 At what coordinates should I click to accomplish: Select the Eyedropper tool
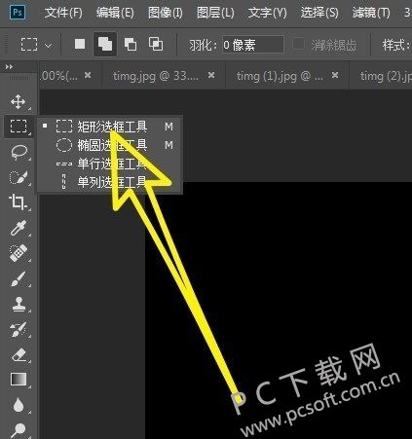(x=19, y=228)
